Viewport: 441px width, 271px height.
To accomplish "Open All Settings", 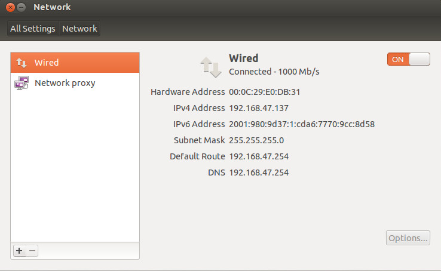I will 33,29.
